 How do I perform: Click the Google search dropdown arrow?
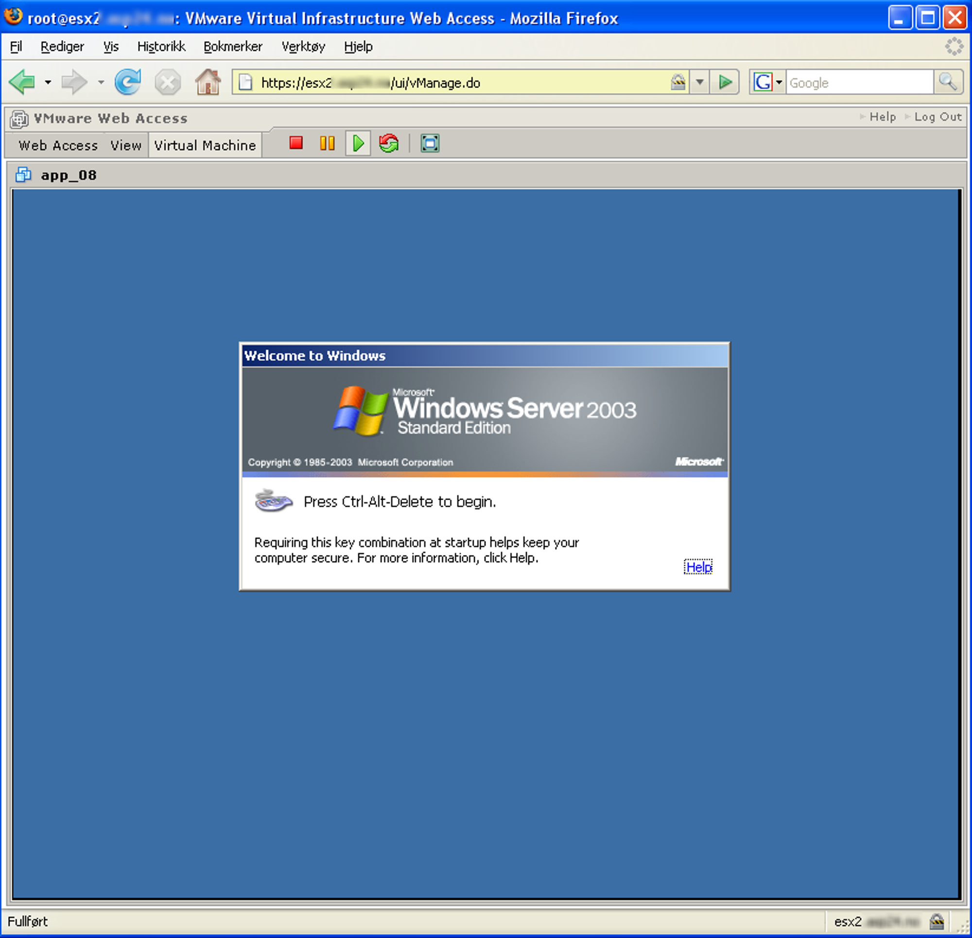coord(778,83)
